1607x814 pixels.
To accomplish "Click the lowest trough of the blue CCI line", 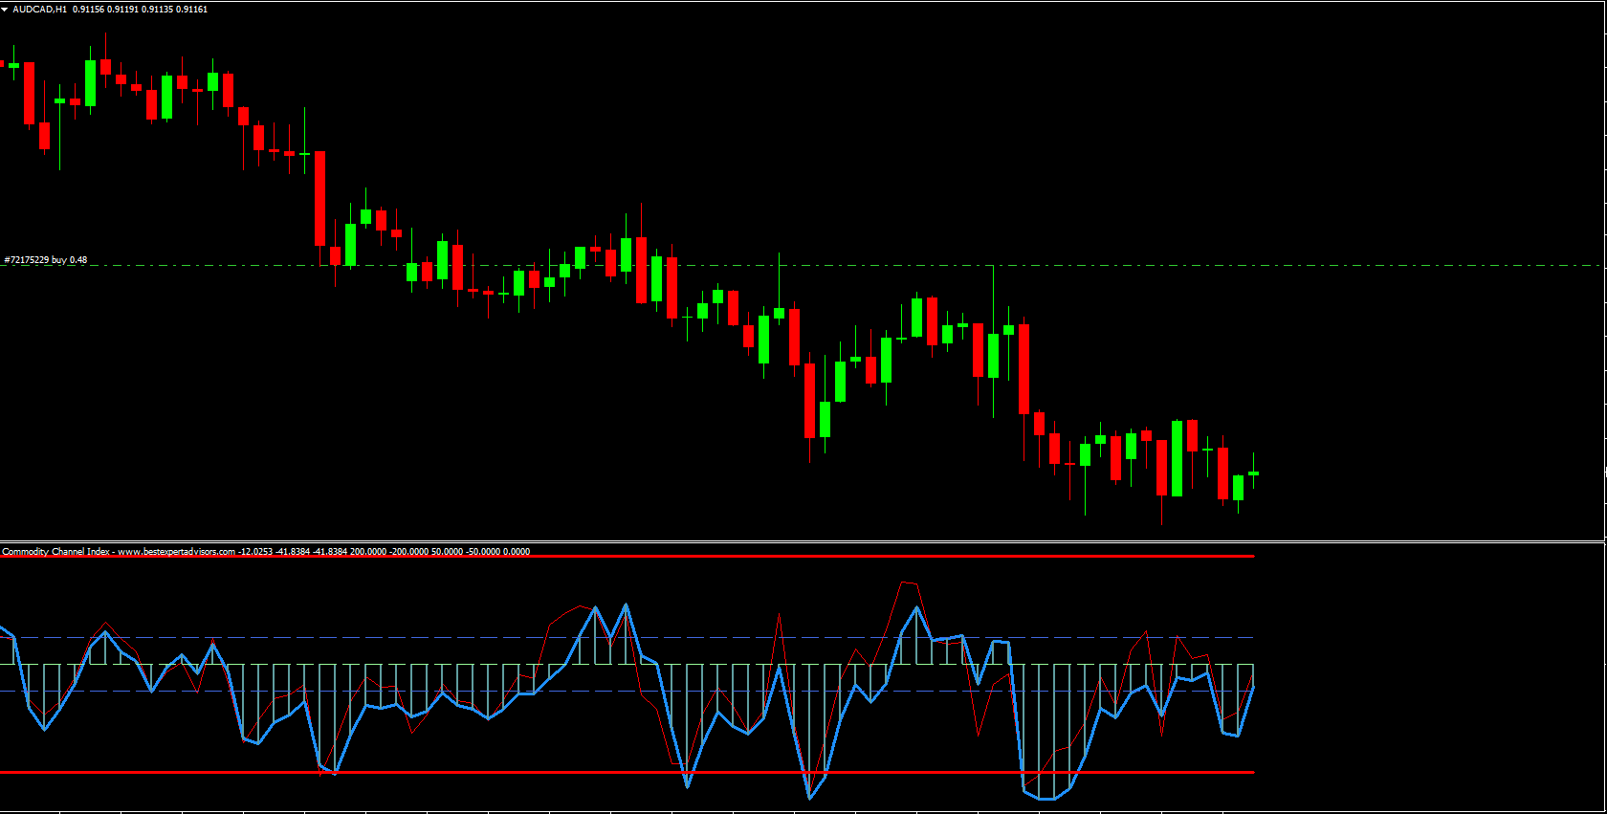I will 1046,799.
